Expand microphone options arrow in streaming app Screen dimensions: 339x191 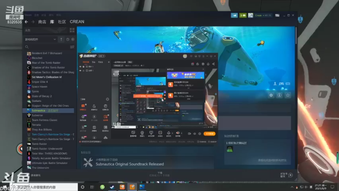click(x=172, y=133)
